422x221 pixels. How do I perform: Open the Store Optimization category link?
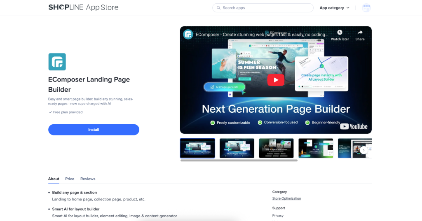click(x=286, y=198)
